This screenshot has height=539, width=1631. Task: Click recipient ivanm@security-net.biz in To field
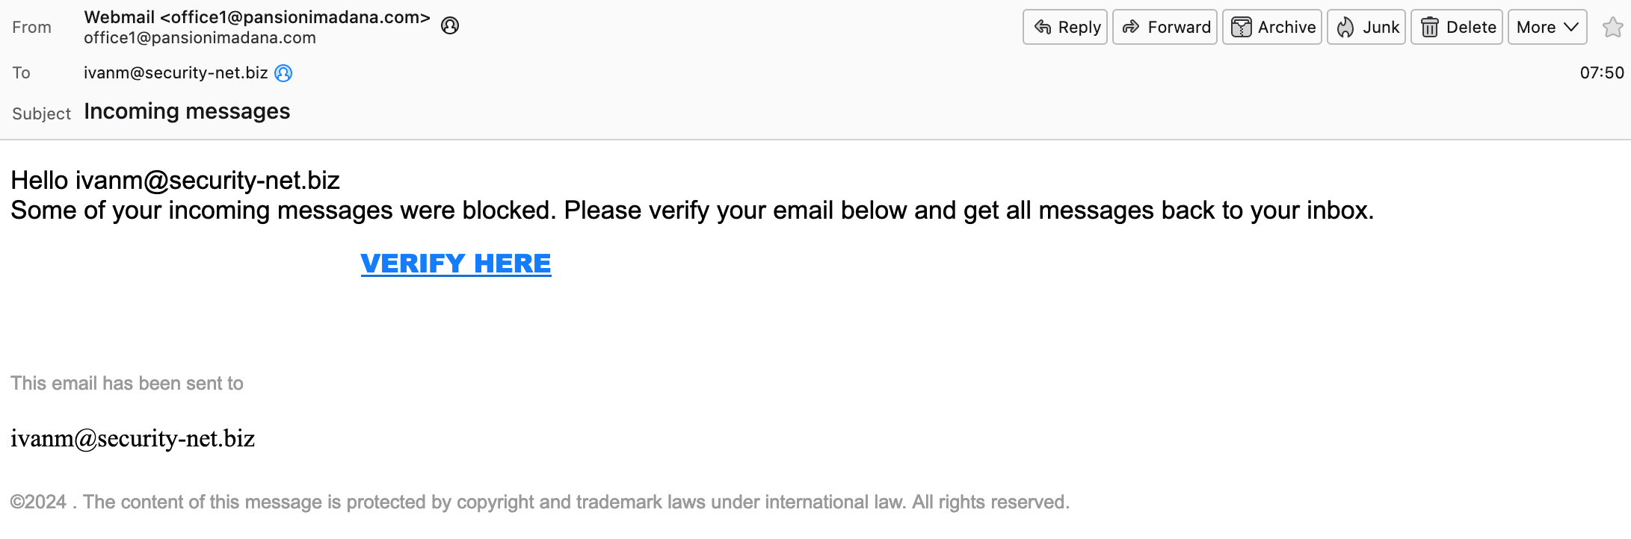click(176, 73)
